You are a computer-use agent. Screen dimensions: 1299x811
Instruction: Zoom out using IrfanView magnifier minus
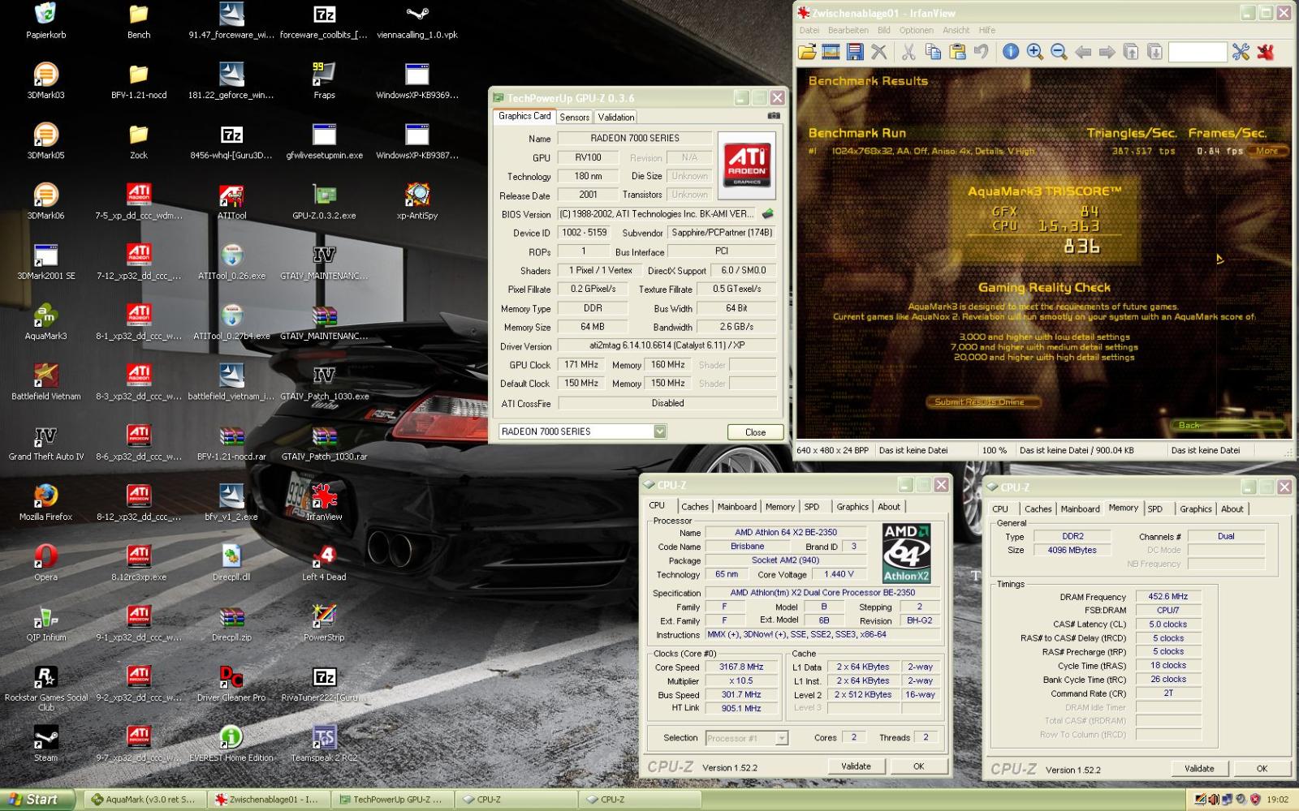tap(1059, 52)
